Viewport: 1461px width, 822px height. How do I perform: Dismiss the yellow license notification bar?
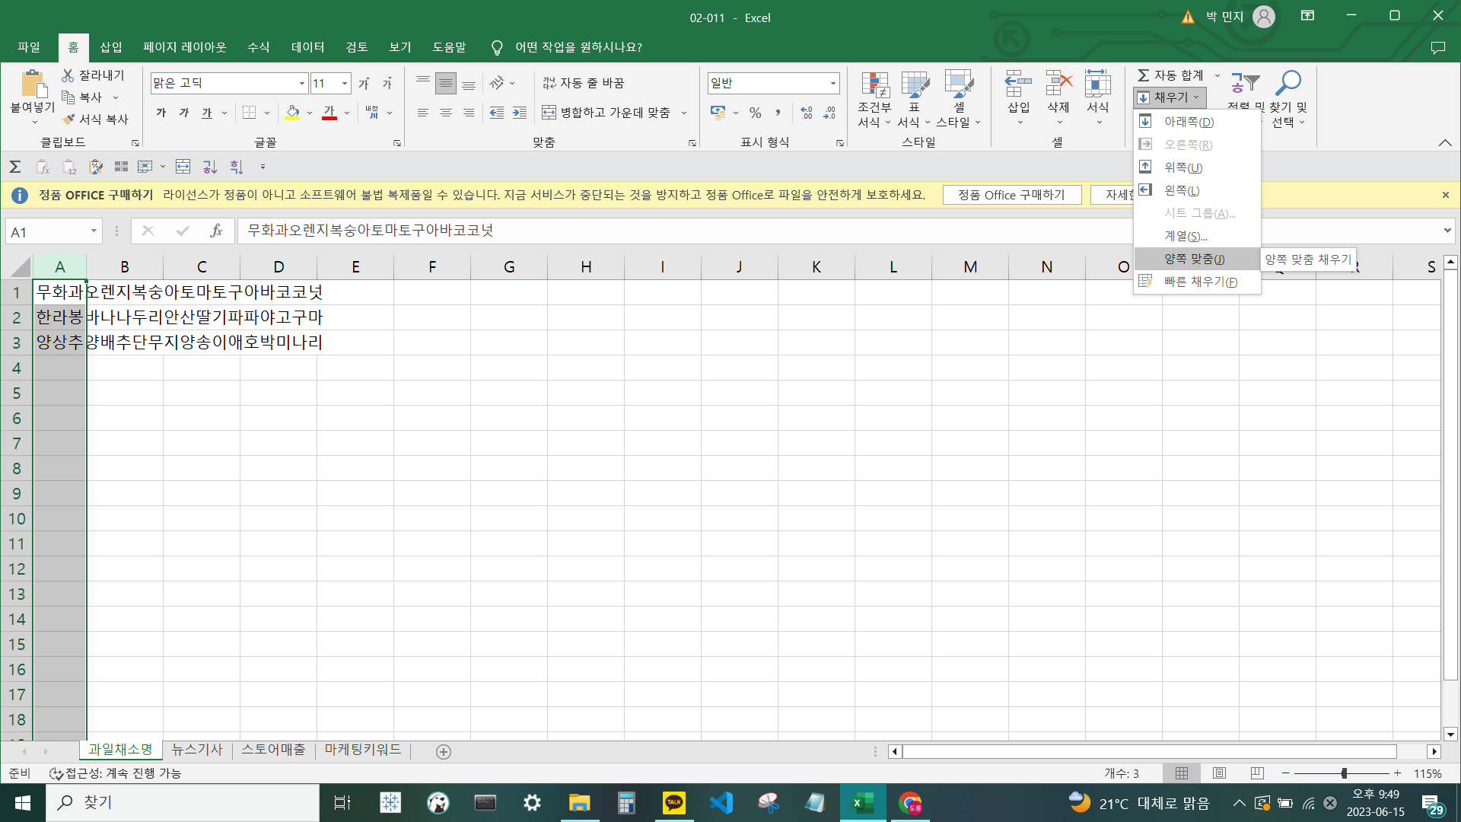tap(1446, 195)
